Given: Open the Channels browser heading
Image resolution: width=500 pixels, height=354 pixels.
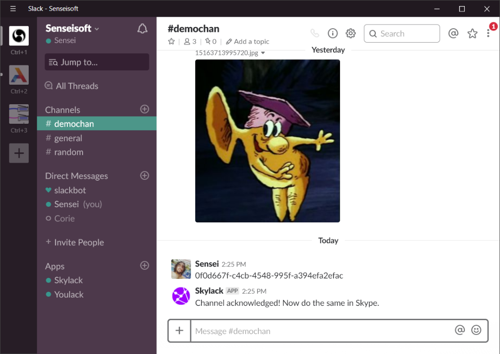Looking at the screenshot, I should (63, 110).
